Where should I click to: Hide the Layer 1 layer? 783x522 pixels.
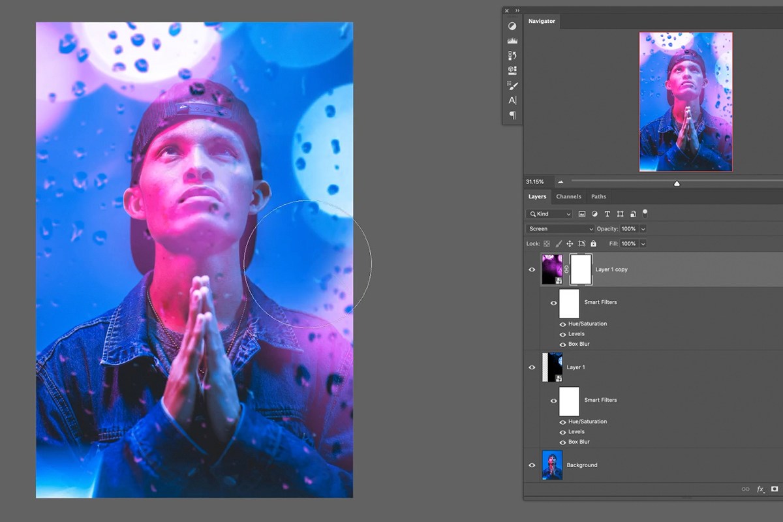point(532,367)
